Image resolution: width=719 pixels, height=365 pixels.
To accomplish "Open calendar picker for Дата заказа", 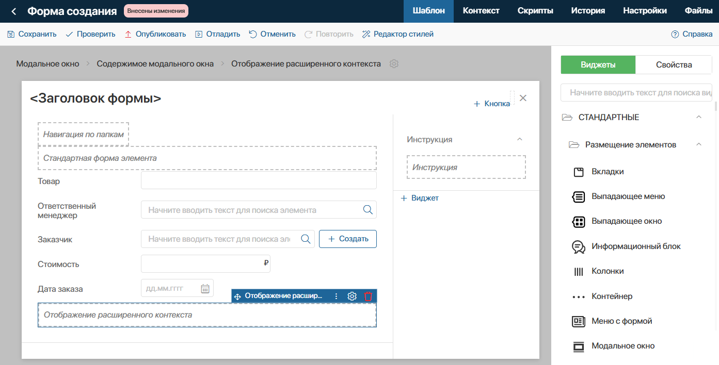I will pos(205,289).
